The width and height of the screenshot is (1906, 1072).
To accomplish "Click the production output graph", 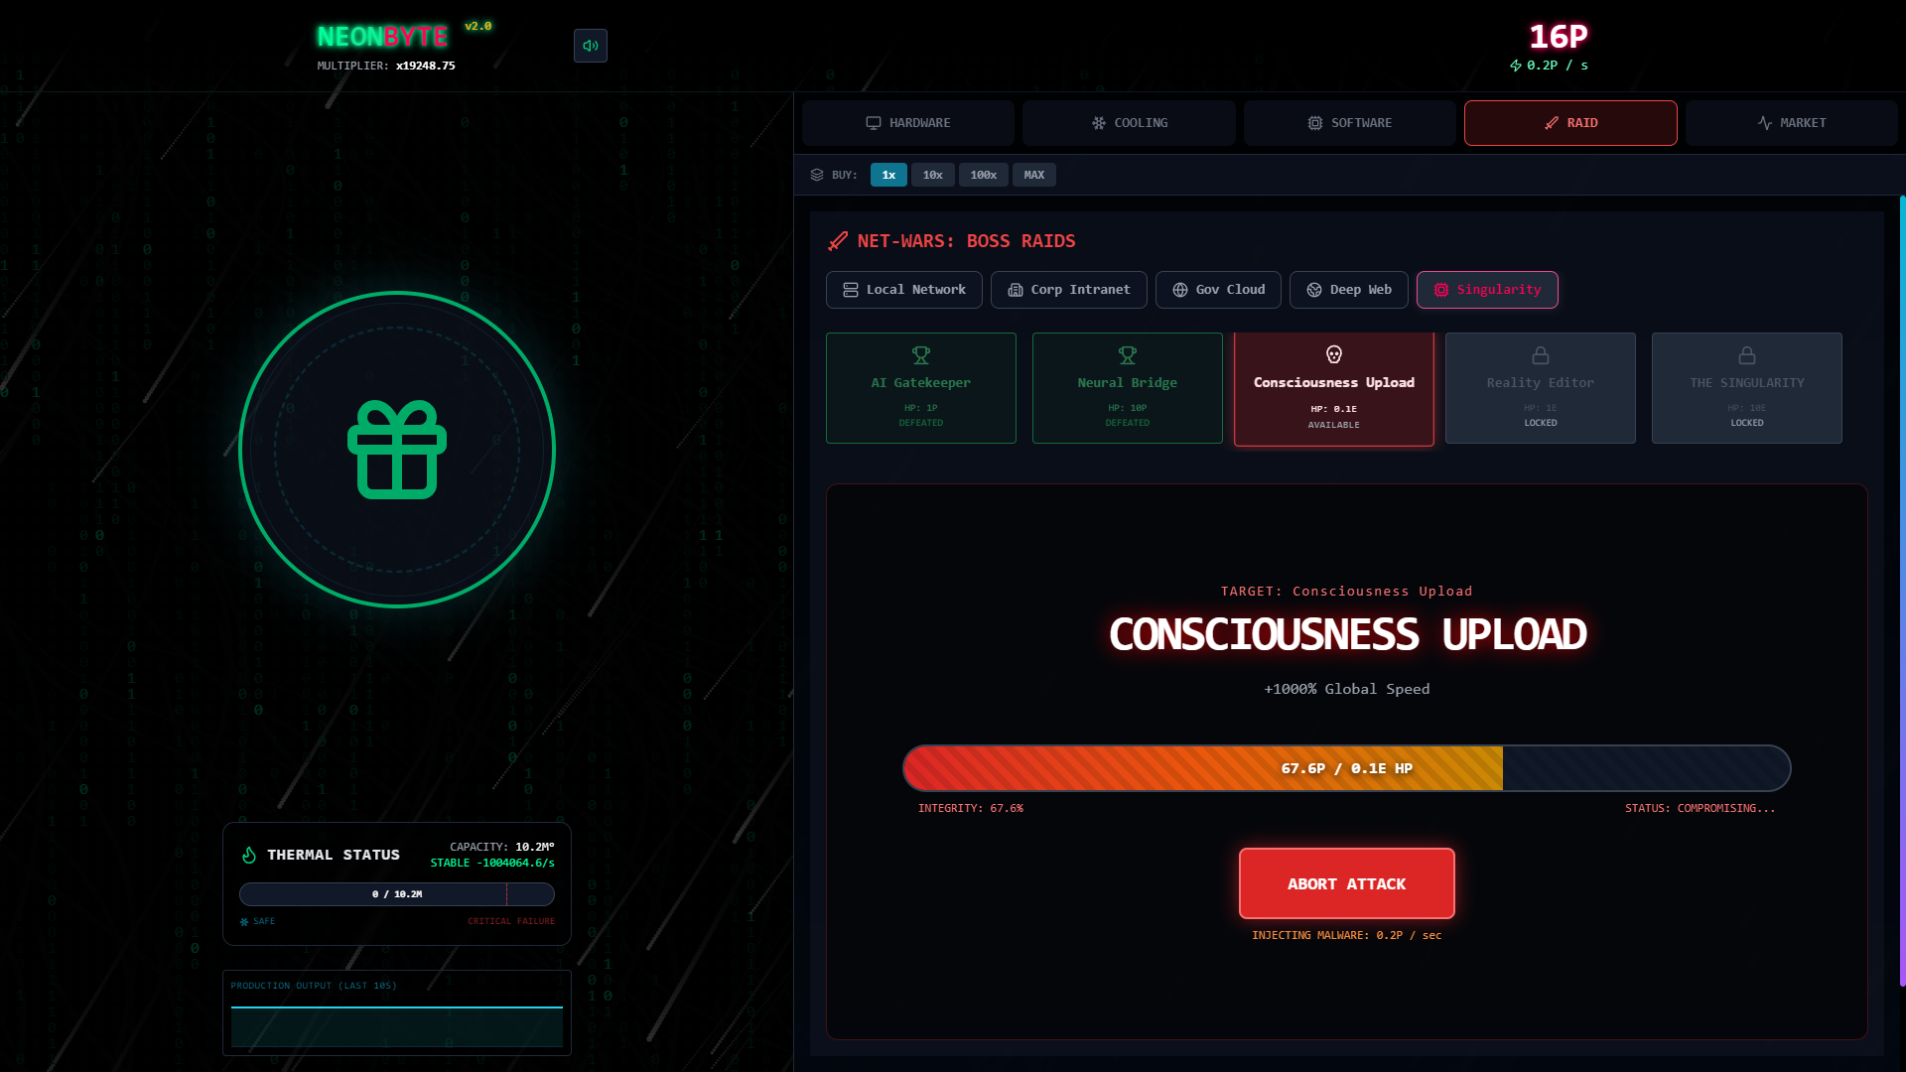I will (x=397, y=1024).
